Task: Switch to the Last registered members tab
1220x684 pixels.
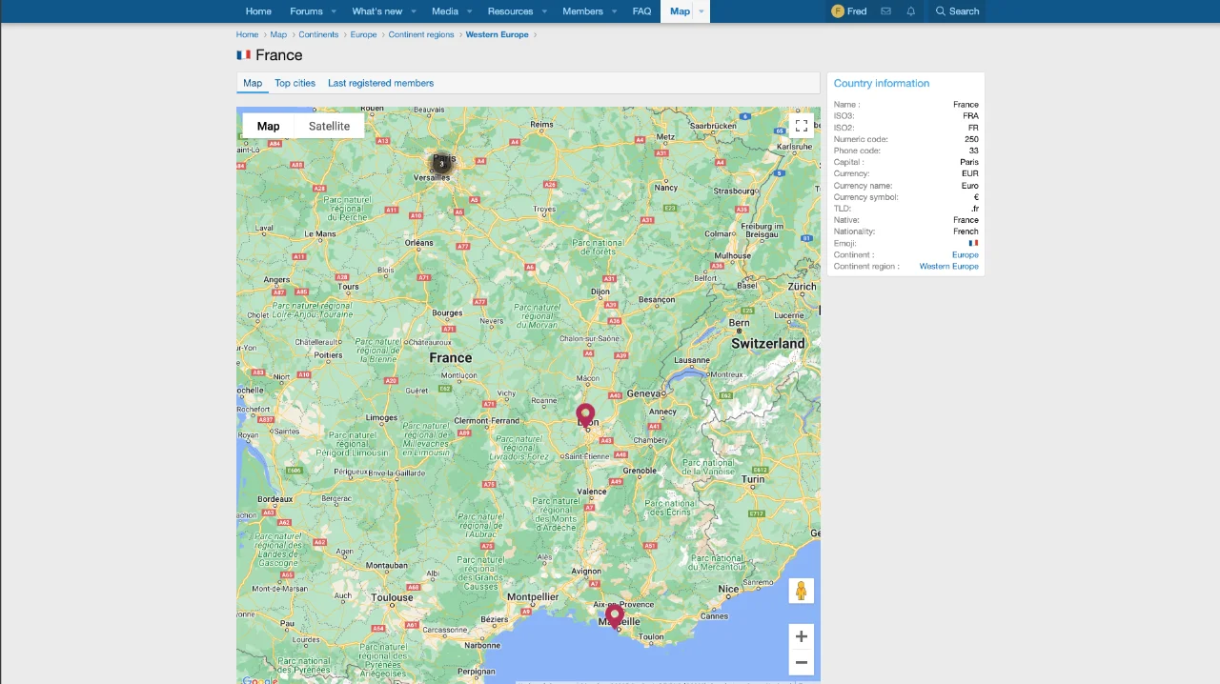Action: [x=380, y=83]
